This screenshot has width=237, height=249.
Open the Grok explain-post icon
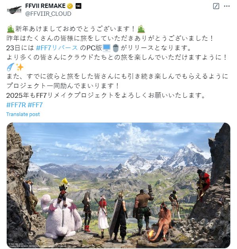216,6
